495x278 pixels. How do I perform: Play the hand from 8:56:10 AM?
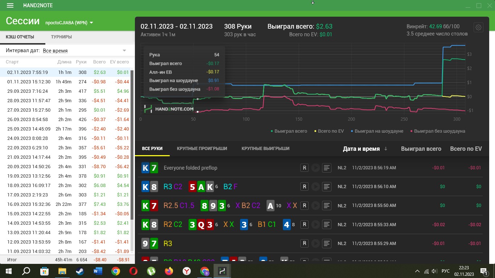click(x=315, y=187)
